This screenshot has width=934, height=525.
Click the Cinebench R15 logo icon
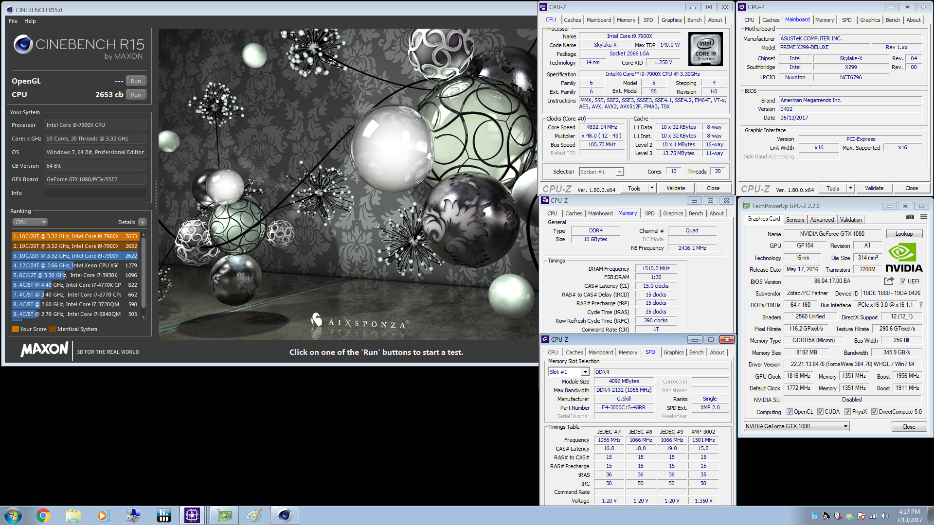click(x=23, y=44)
